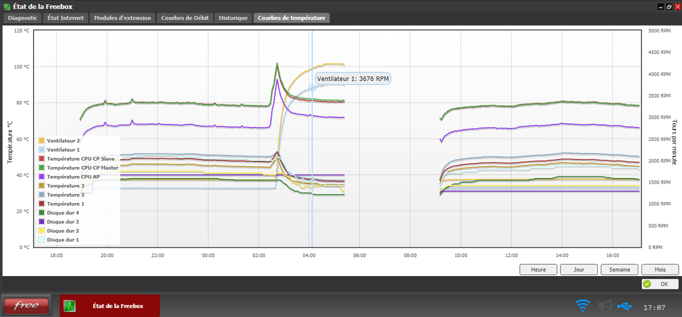Click the Température CPU CP Master label

click(x=83, y=168)
